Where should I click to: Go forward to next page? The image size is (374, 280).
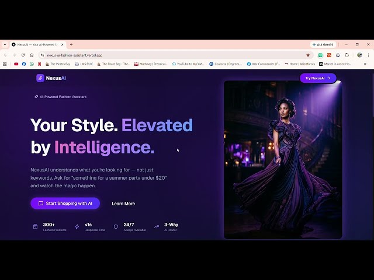click(x=14, y=55)
